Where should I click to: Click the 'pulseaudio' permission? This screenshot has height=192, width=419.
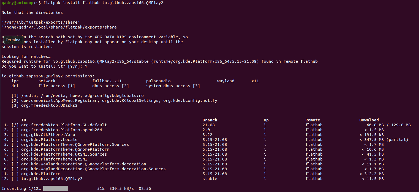[158, 81]
